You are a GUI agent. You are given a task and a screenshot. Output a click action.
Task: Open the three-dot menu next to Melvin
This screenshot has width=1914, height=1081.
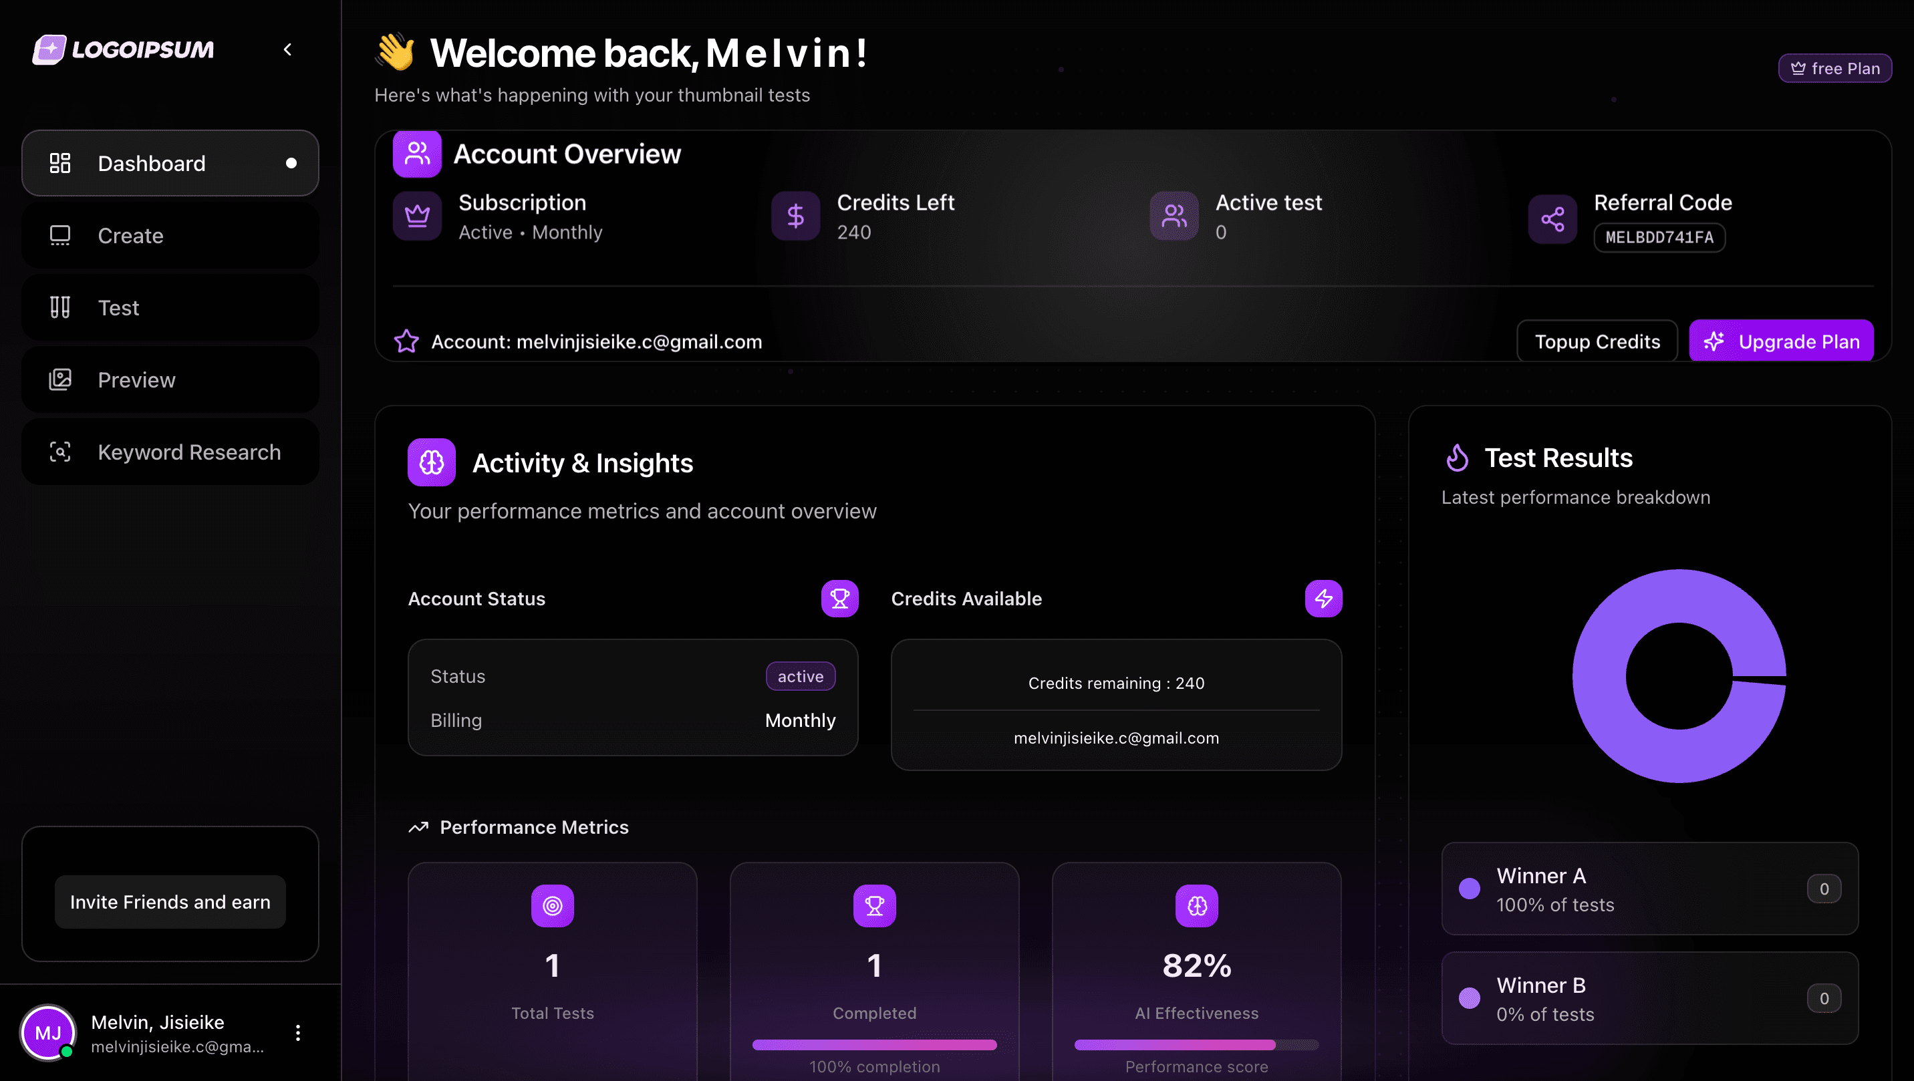tap(298, 1032)
